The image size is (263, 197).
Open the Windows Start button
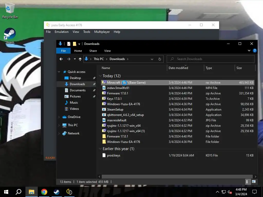pos(6,192)
